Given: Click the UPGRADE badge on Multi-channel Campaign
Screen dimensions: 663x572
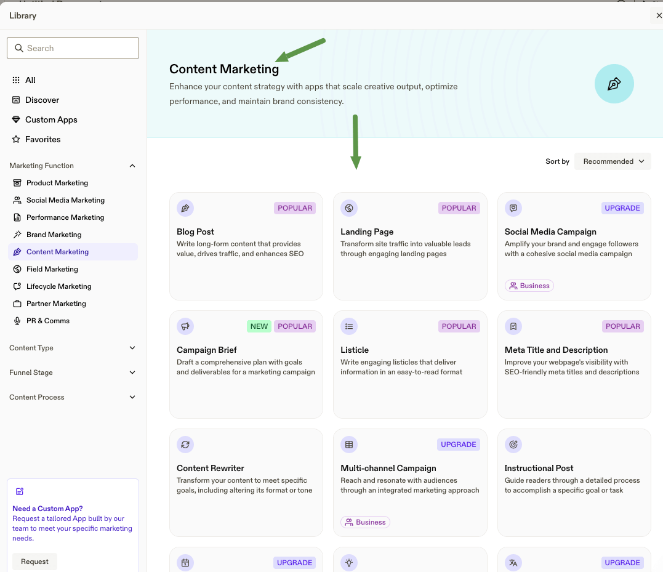Looking at the screenshot, I should point(459,445).
